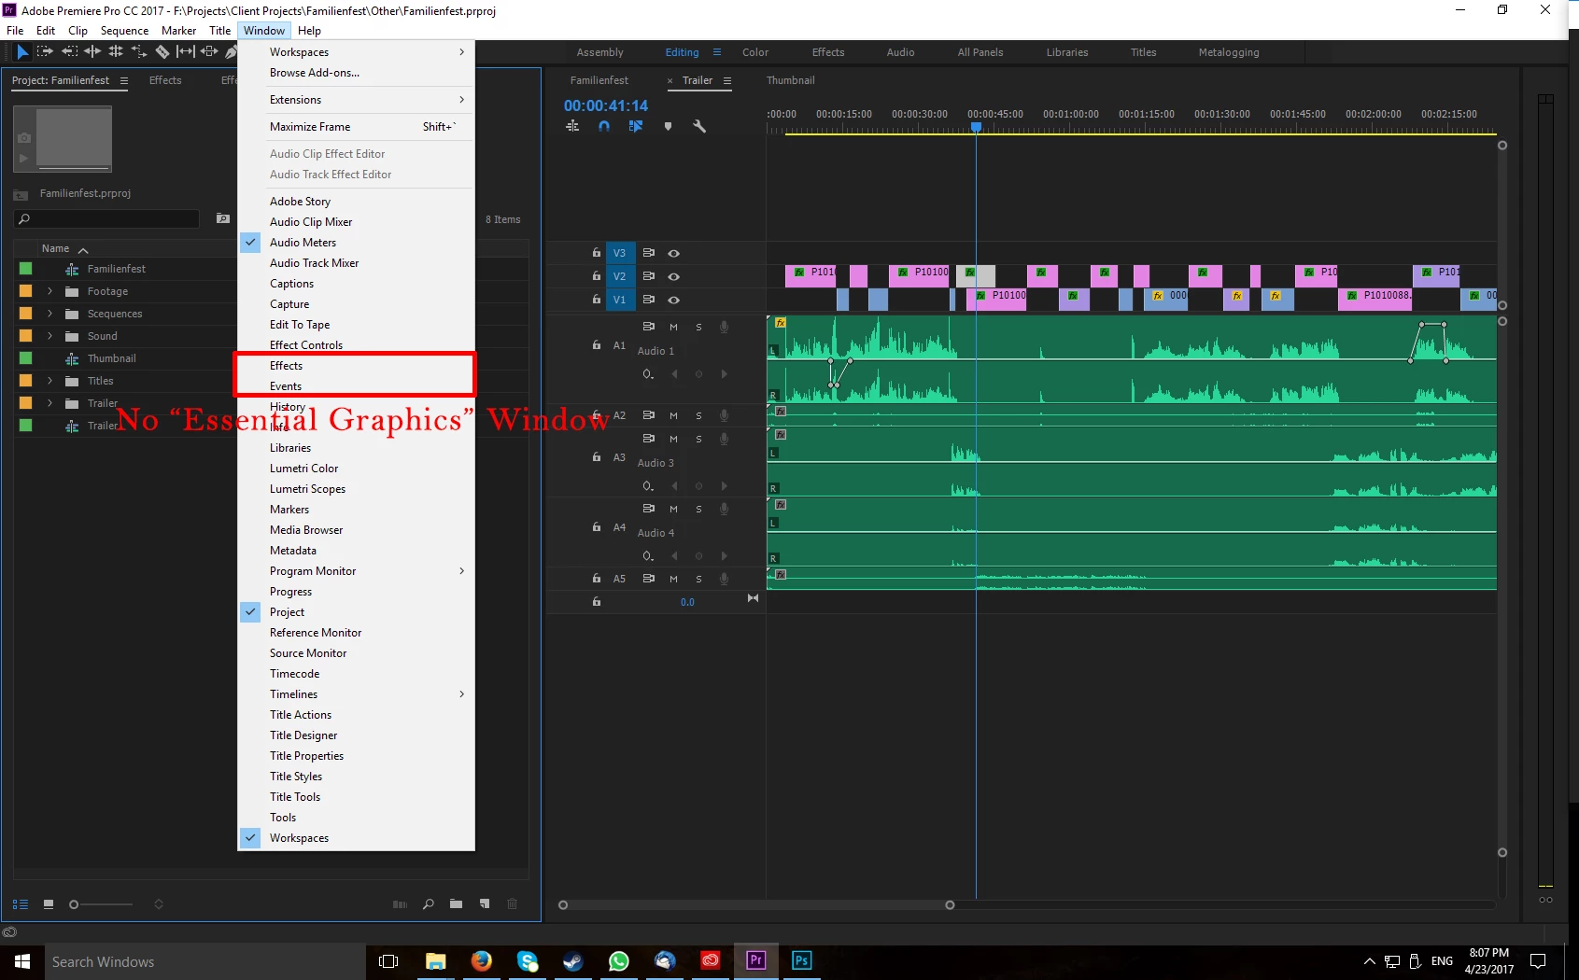Switch Project panel to Icon View
The height and width of the screenshot is (980, 1579).
(x=49, y=904)
